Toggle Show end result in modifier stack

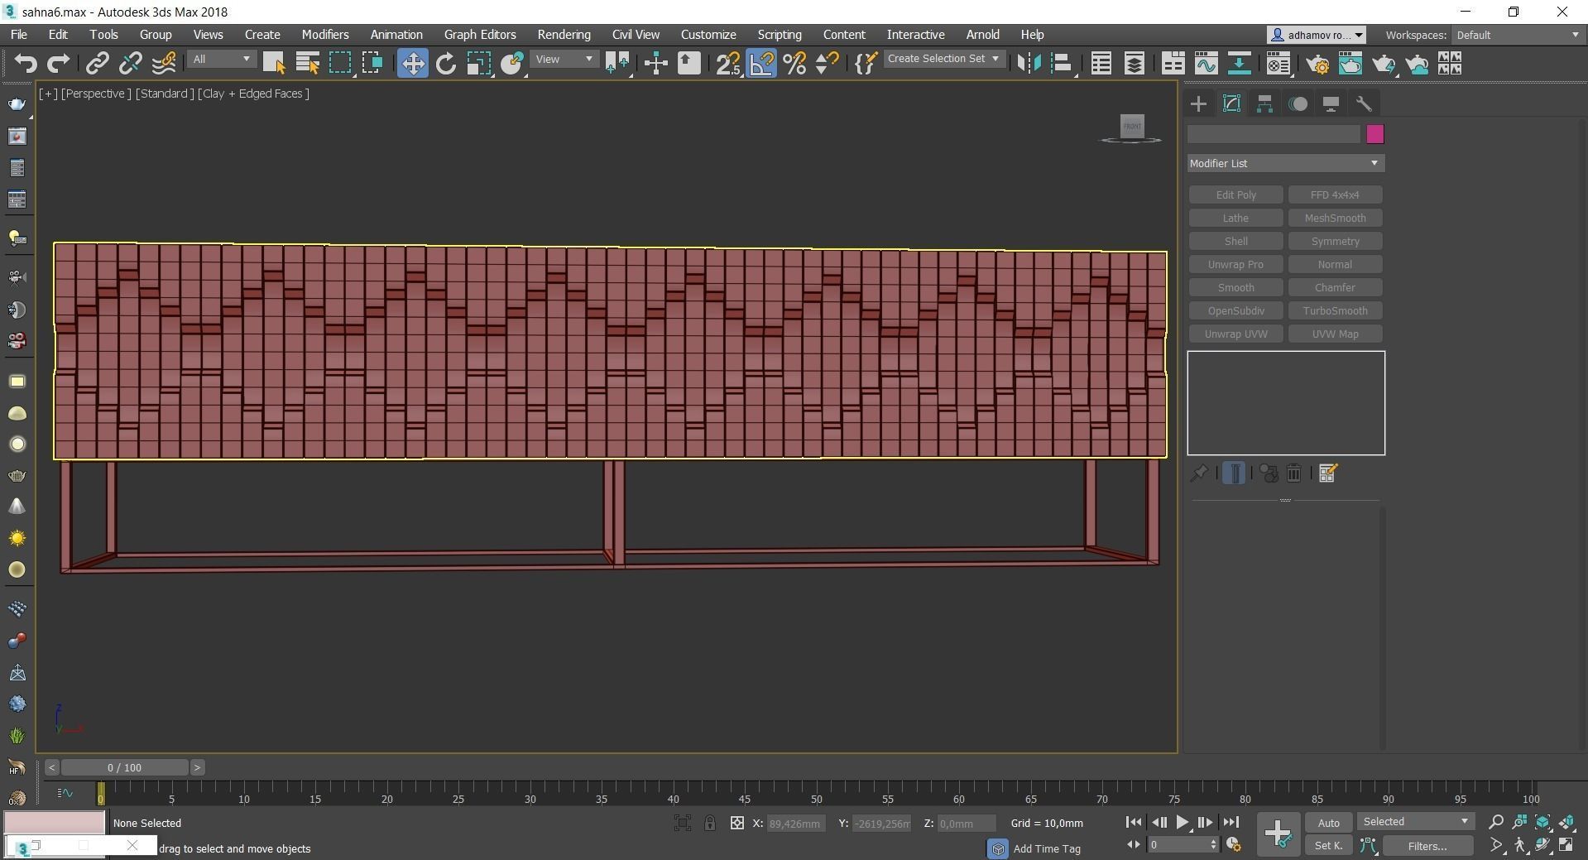click(1234, 473)
